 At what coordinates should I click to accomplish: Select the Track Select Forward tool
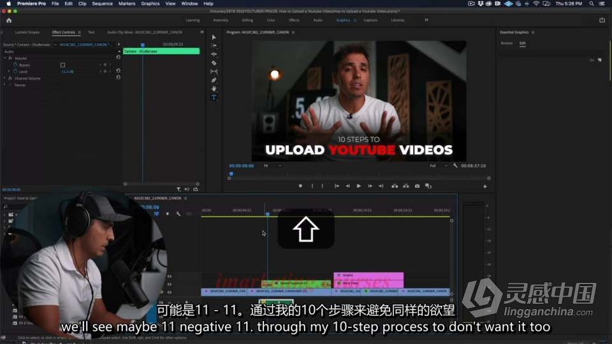[x=214, y=46]
